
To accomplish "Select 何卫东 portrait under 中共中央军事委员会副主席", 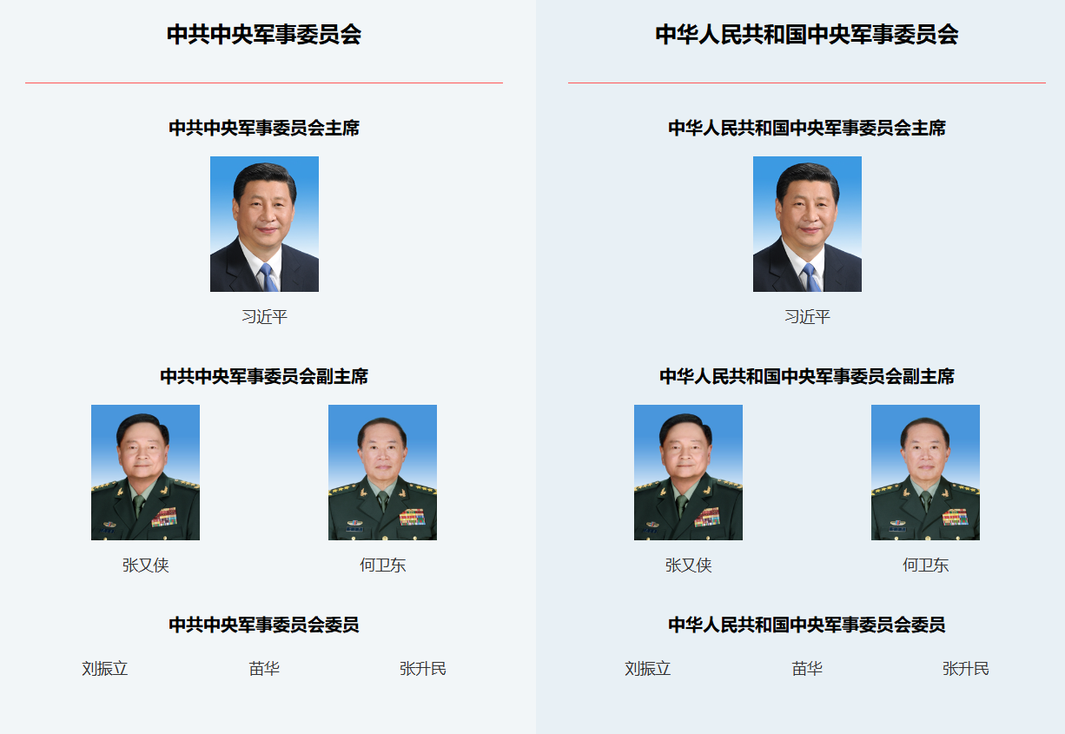I will 382,473.
